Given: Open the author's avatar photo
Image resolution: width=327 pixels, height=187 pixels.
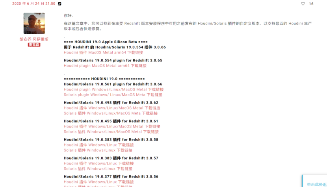Looking at the screenshot, I should (x=34, y=23).
